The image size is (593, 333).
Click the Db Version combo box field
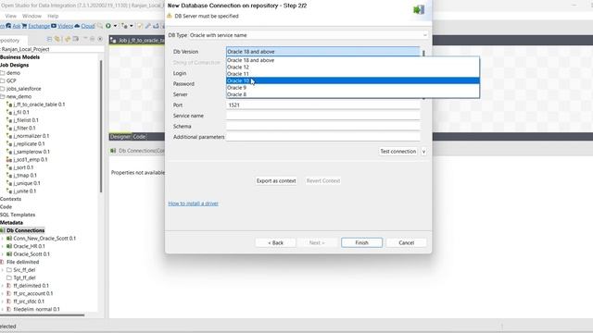click(x=323, y=52)
